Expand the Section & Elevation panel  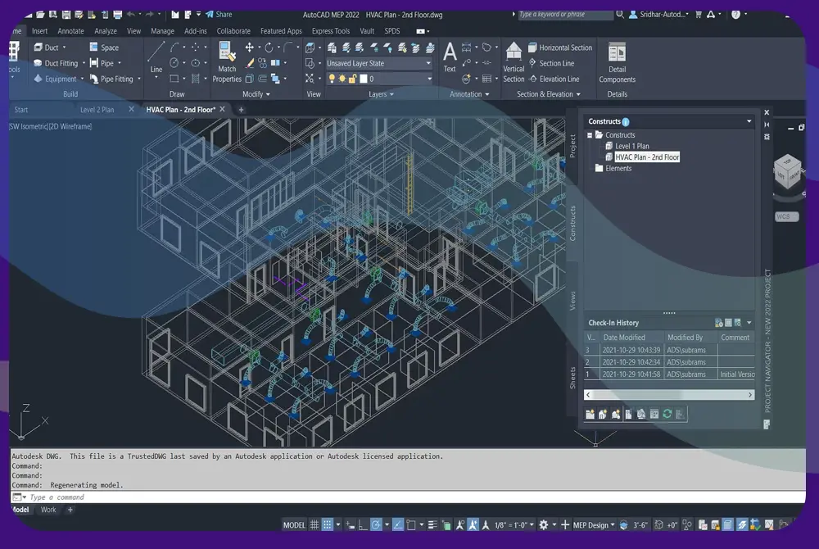(549, 94)
